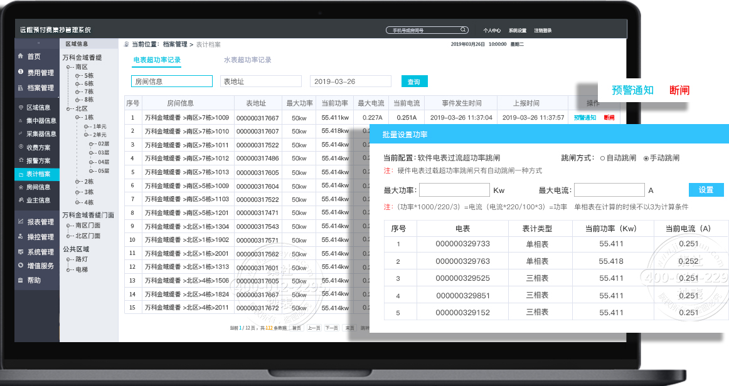Click the monitor icon for 系统管理
This screenshot has height=386, width=729.
point(21,252)
